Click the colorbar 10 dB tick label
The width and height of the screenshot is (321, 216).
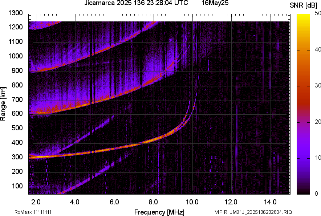pyautogui.click(x=318, y=158)
